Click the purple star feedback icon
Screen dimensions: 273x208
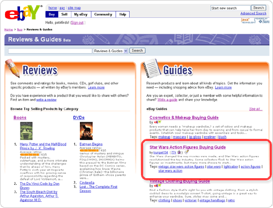click(179, 152)
